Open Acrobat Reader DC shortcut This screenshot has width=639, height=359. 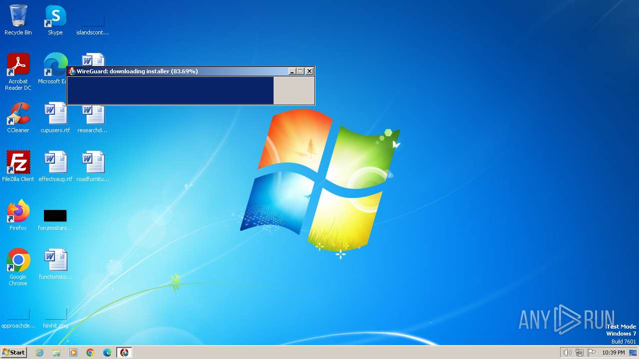pos(18,72)
